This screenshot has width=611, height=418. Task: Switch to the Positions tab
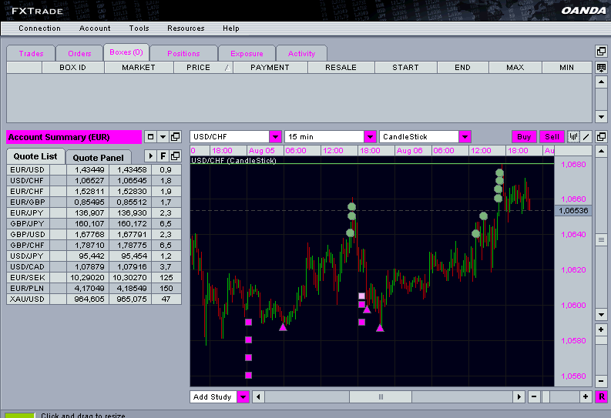coord(183,53)
